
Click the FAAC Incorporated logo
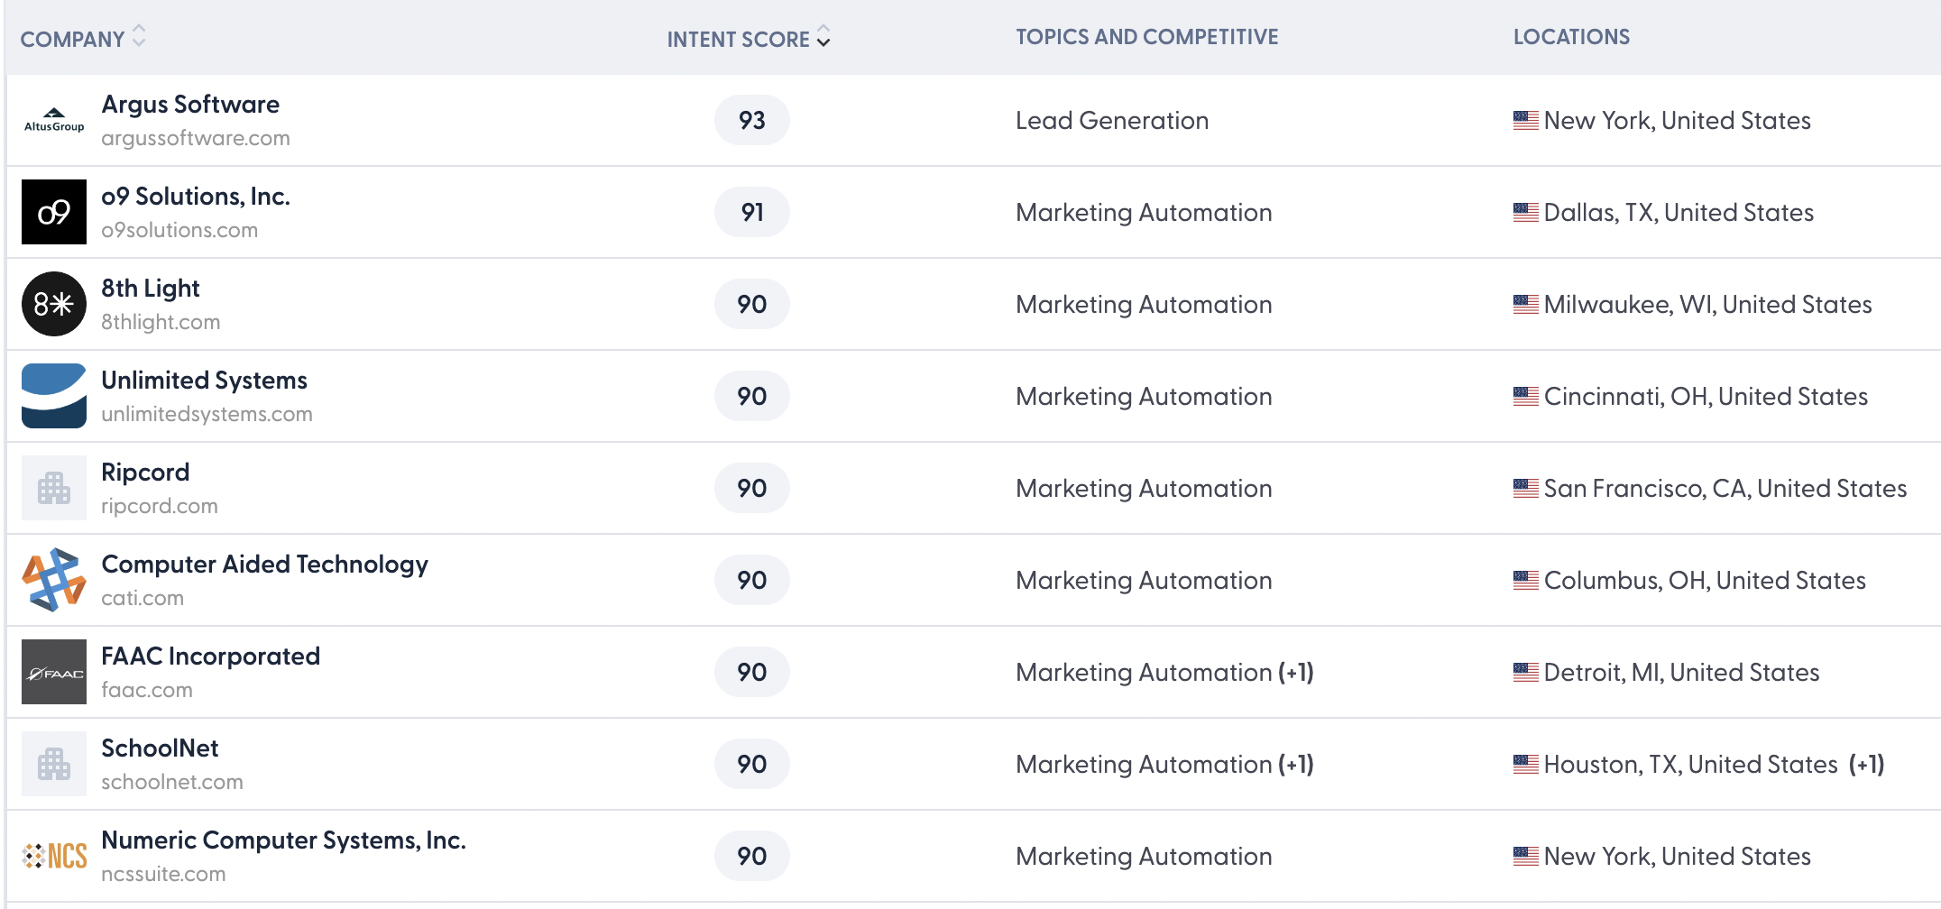click(53, 671)
